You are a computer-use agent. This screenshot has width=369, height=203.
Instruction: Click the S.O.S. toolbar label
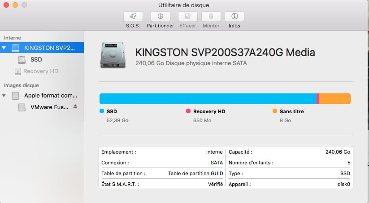133,26
